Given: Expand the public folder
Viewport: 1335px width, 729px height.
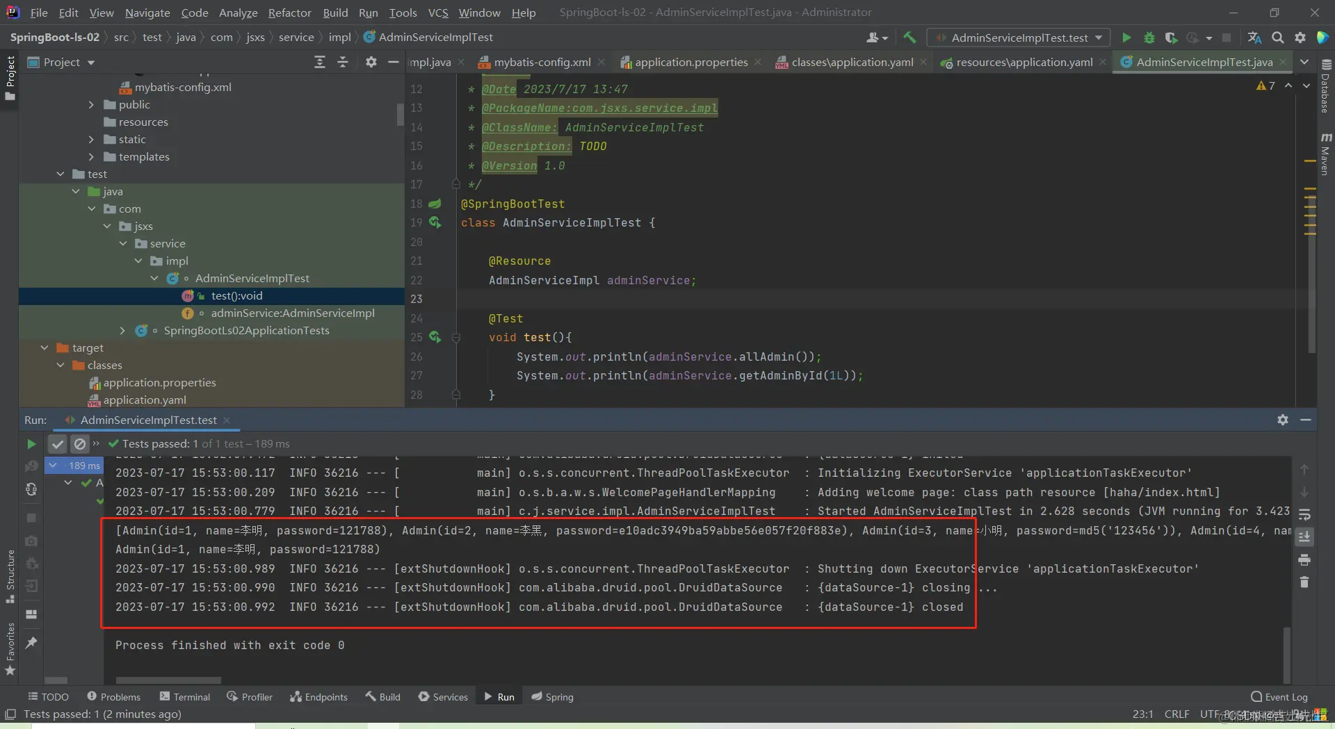Looking at the screenshot, I should coord(91,104).
